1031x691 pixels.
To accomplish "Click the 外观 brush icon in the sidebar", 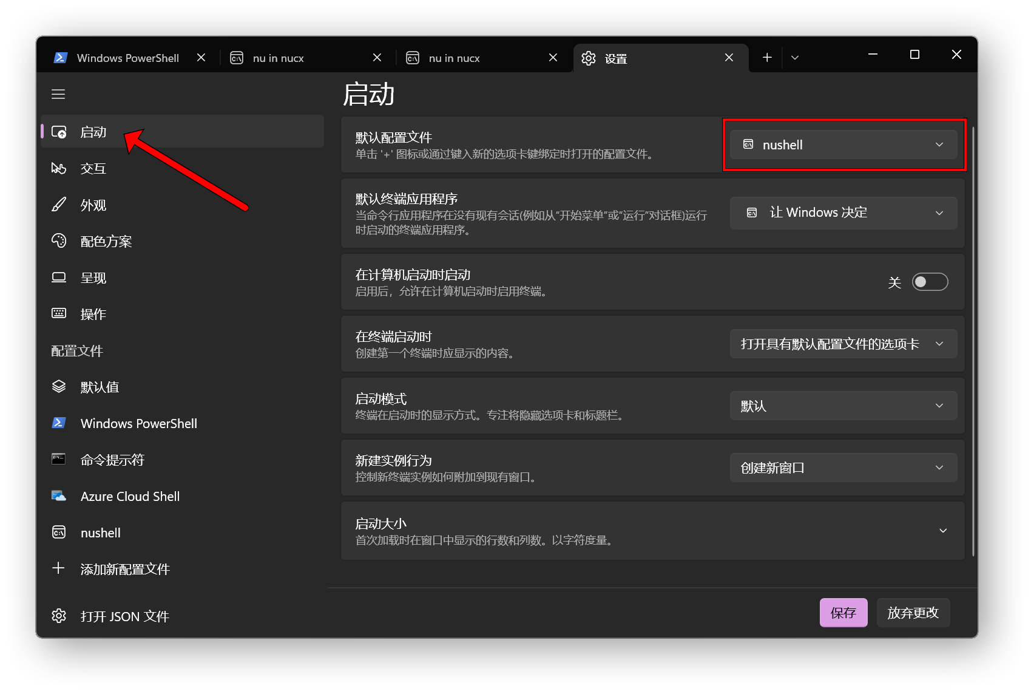I will click(x=59, y=205).
